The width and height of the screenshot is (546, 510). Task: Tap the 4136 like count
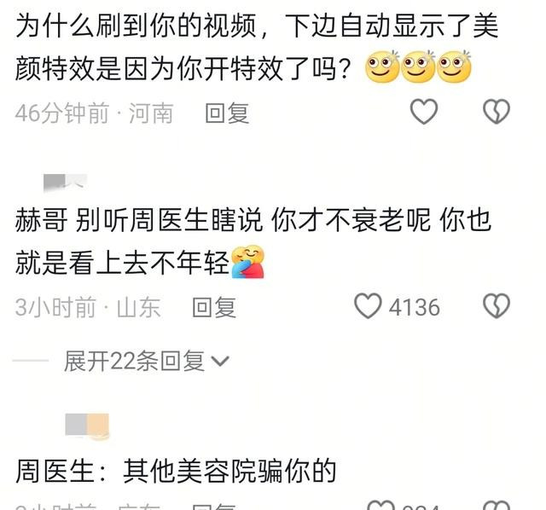(x=414, y=307)
